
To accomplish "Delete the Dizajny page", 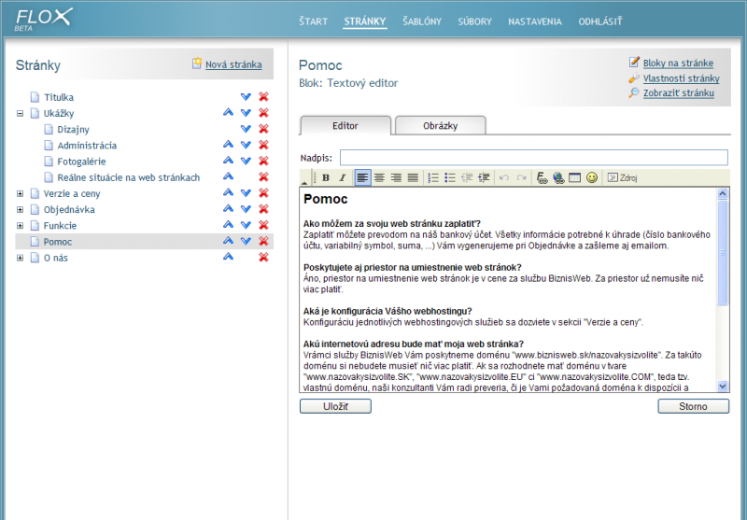I will pos(263,129).
